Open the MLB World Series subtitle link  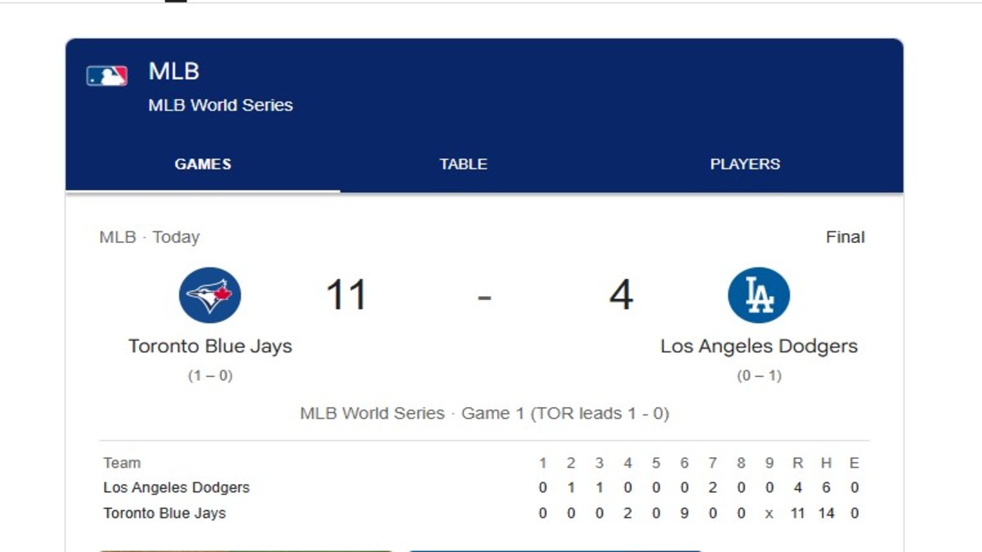220,105
